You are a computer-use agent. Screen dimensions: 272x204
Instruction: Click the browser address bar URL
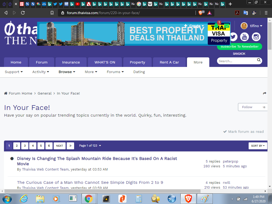(103, 13)
